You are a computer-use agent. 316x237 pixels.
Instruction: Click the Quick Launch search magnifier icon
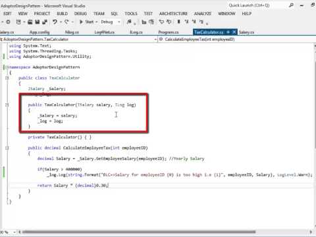coord(291,5)
